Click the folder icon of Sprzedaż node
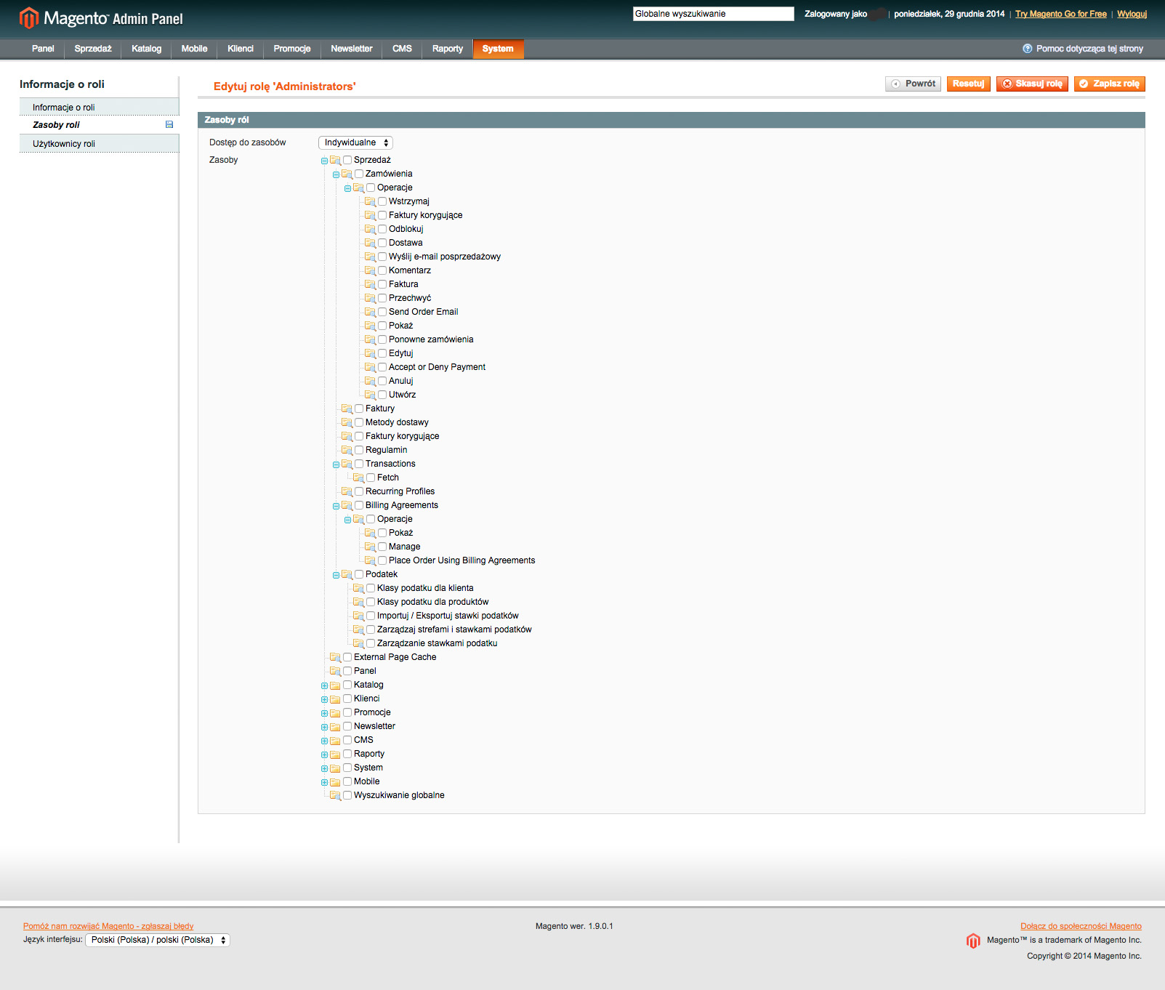The height and width of the screenshot is (990, 1165). [x=335, y=160]
